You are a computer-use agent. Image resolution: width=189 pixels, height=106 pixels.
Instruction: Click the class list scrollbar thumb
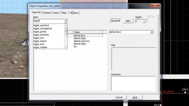[66, 31]
